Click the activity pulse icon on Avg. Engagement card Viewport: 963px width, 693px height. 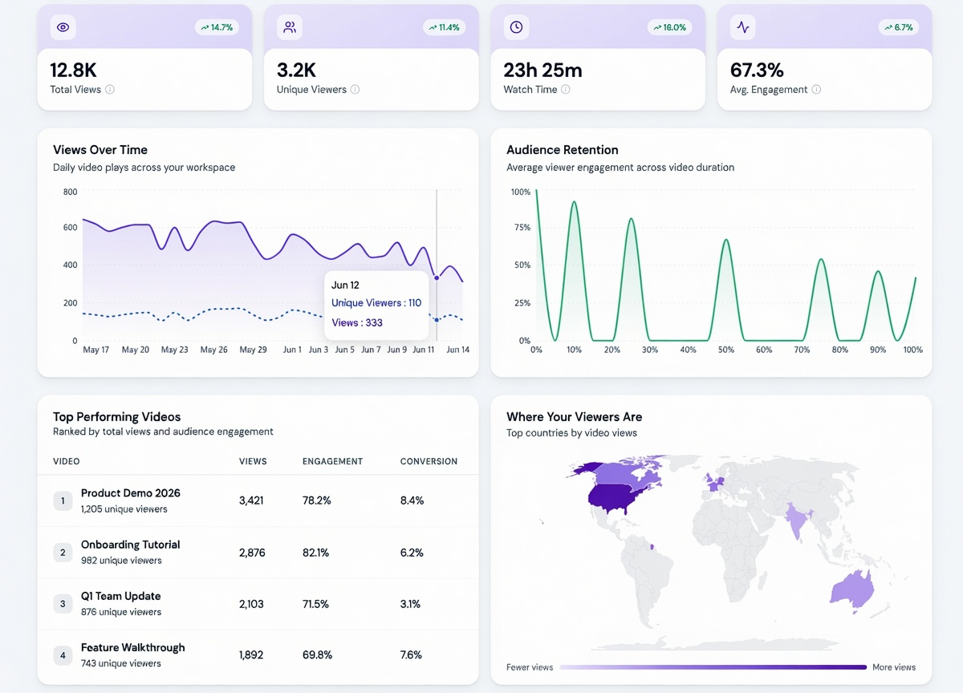[x=743, y=27]
